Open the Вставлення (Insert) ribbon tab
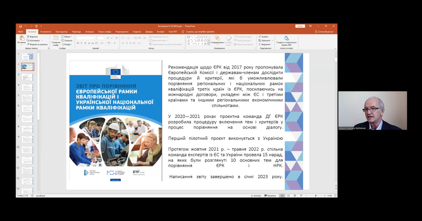The width and height of the screenshot is (422, 221). point(46,32)
